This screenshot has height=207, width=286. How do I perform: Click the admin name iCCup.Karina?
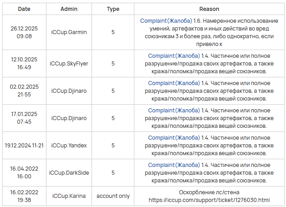tap(69, 196)
